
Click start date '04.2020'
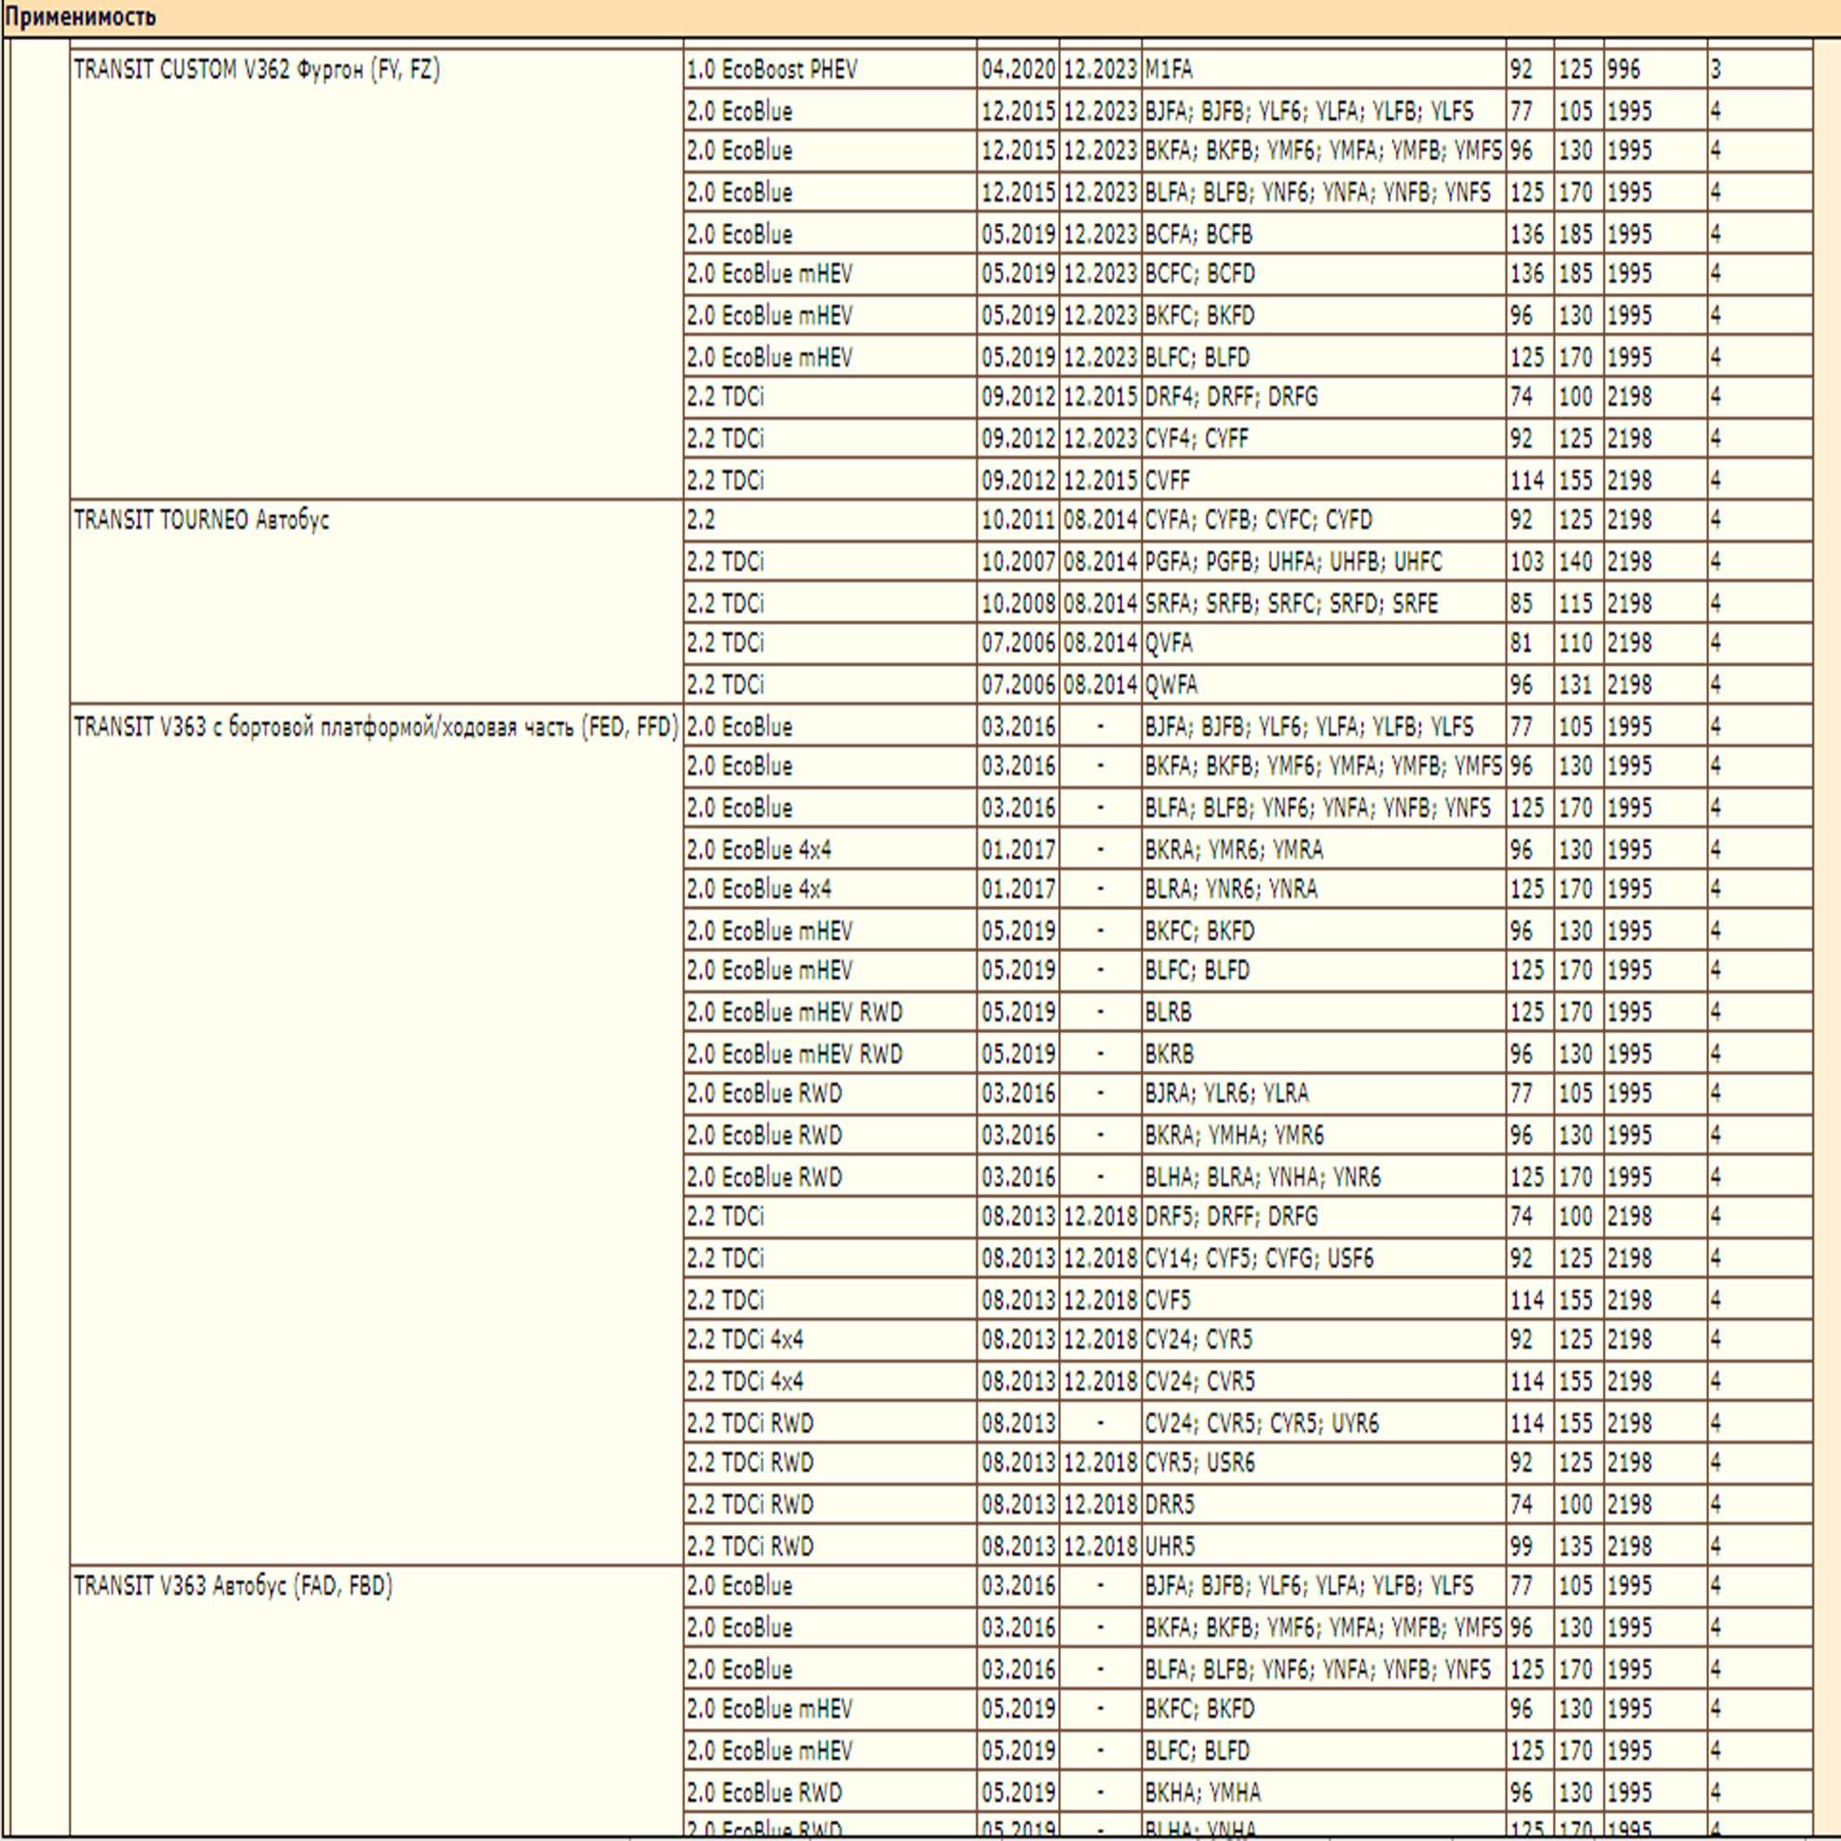click(x=1019, y=70)
